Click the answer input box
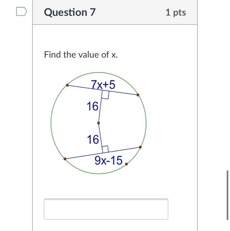The width and height of the screenshot is (230, 231). tap(106, 209)
